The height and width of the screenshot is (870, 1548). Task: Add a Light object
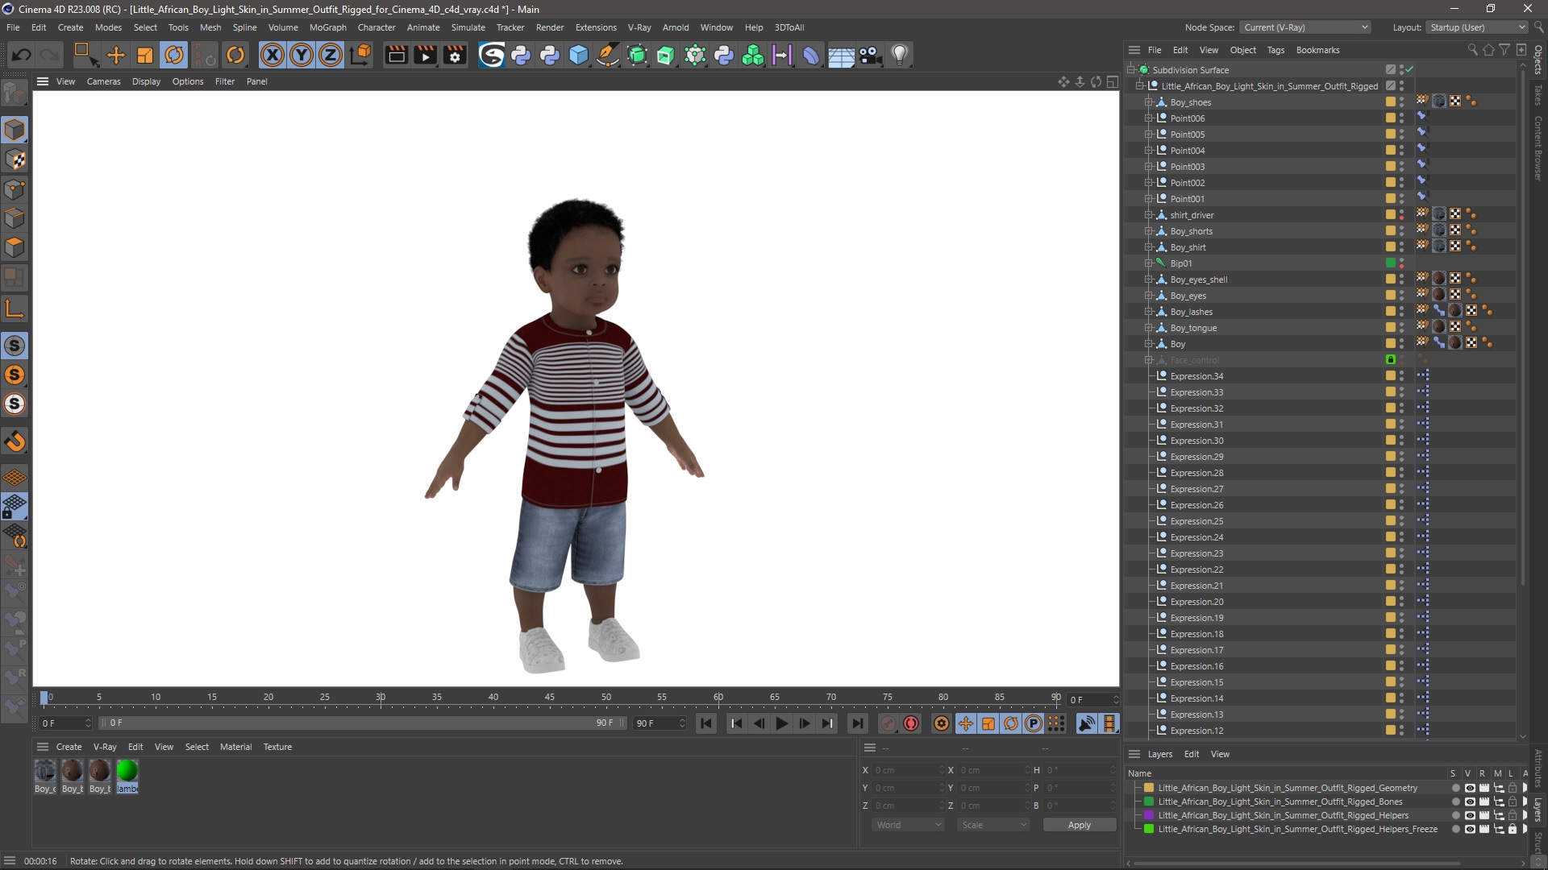point(900,55)
